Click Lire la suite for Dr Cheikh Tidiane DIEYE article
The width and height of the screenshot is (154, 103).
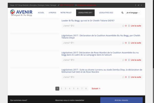click(136, 26)
